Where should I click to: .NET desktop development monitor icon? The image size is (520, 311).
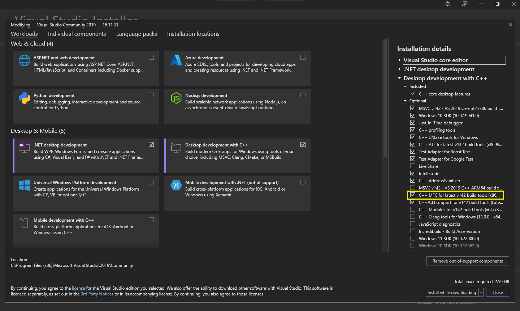pyautogui.click(x=25, y=148)
